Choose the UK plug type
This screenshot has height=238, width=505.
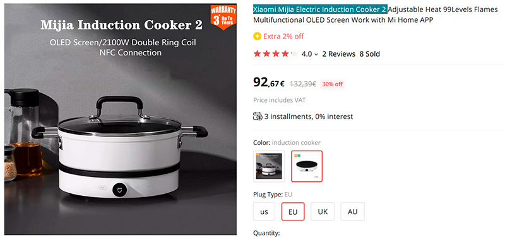[x=323, y=212]
